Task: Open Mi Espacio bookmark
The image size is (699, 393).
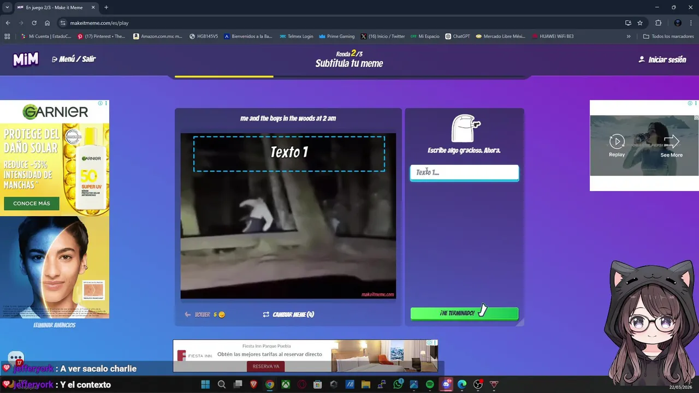Action: tap(425, 37)
